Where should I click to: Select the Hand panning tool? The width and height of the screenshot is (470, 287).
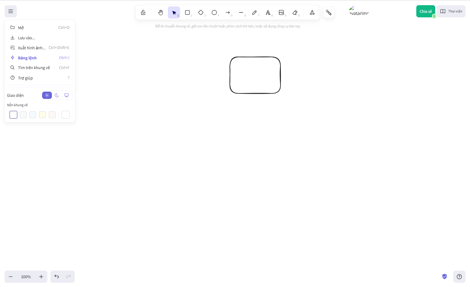(160, 12)
